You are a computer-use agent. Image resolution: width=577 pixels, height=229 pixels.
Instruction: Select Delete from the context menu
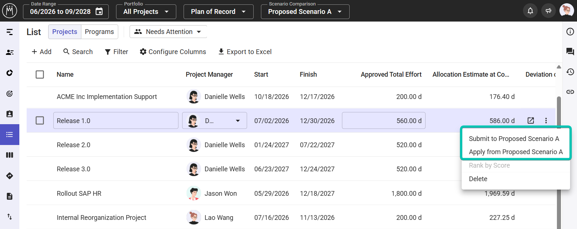(478, 179)
